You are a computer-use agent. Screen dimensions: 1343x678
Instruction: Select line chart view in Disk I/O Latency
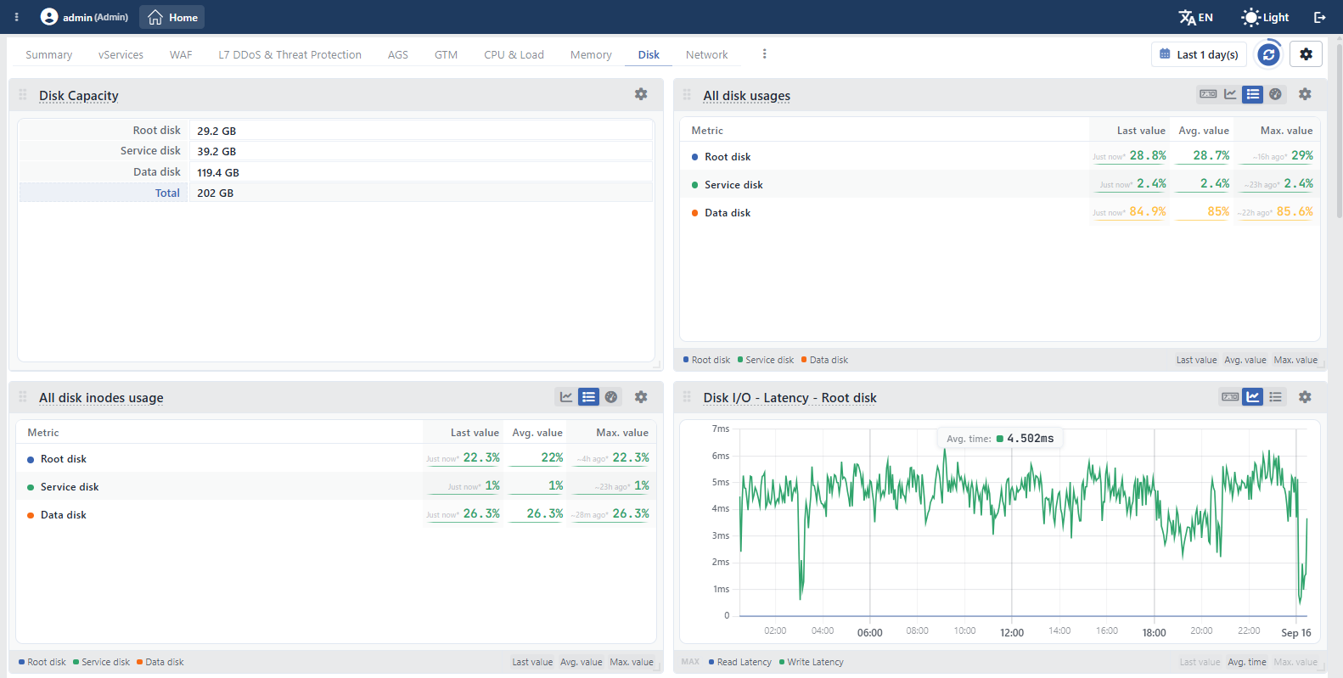pyautogui.click(x=1253, y=396)
